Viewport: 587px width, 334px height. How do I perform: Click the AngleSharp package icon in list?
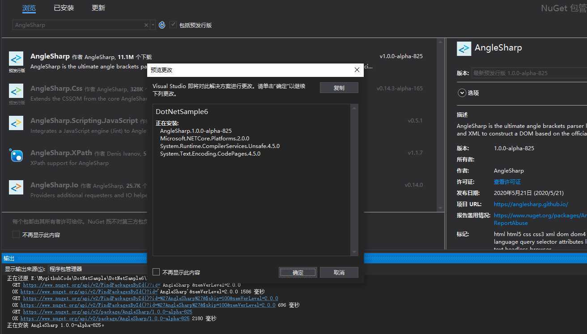coord(16,59)
